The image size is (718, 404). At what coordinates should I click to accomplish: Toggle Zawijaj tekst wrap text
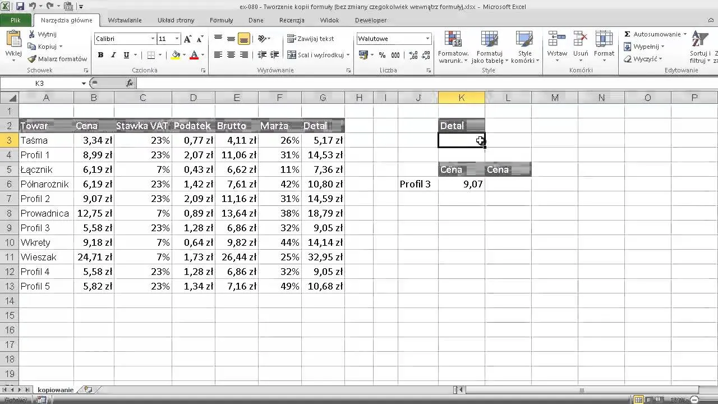click(311, 39)
